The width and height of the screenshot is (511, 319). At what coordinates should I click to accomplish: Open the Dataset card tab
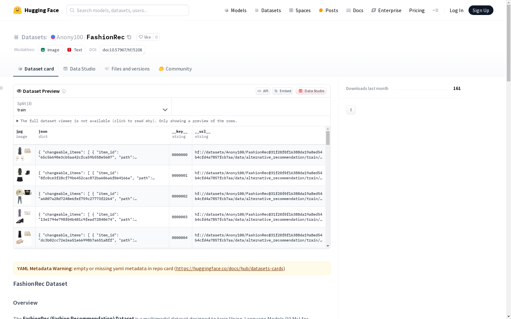[x=36, y=69]
